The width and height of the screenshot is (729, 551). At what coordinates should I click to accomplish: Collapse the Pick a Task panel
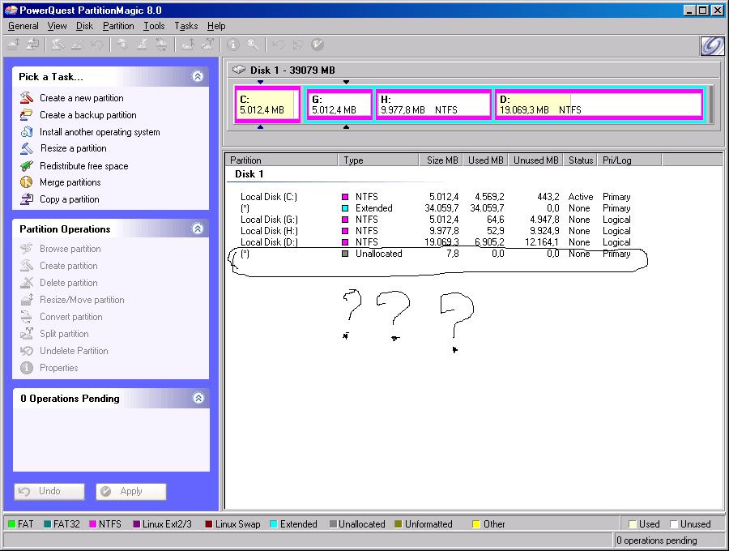[x=198, y=76]
